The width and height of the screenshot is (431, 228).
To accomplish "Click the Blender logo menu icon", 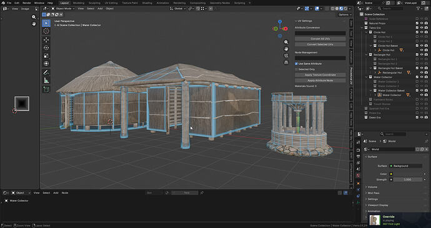I will click(x=3, y=2).
